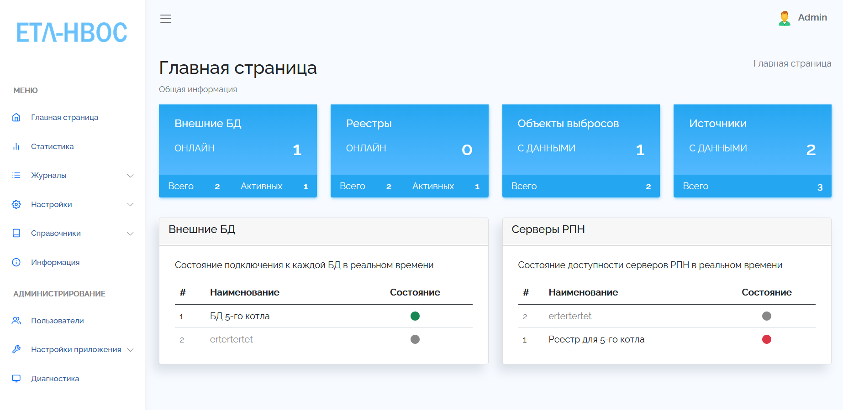Expand the Справочники submenu chevron
The height and width of the screenshot is (410, 843).
(x=130, y=234)
